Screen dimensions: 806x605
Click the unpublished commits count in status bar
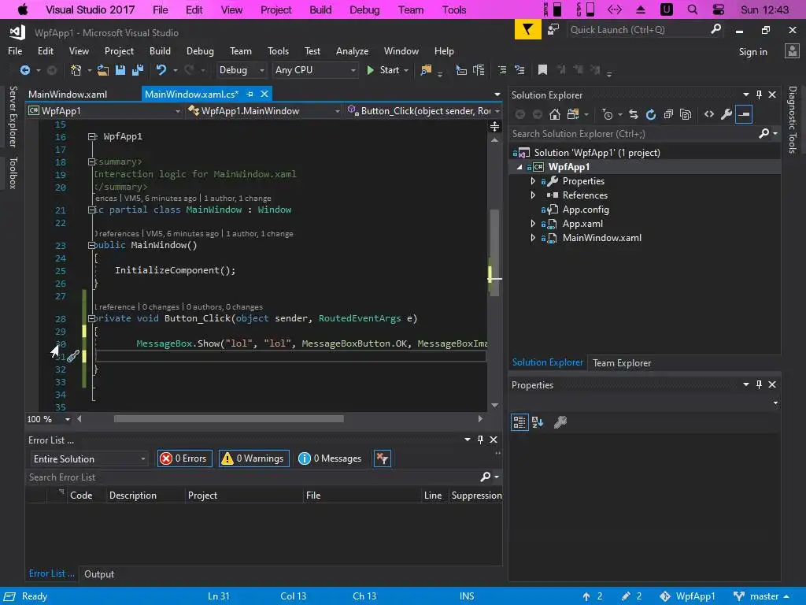pos(592,596)
